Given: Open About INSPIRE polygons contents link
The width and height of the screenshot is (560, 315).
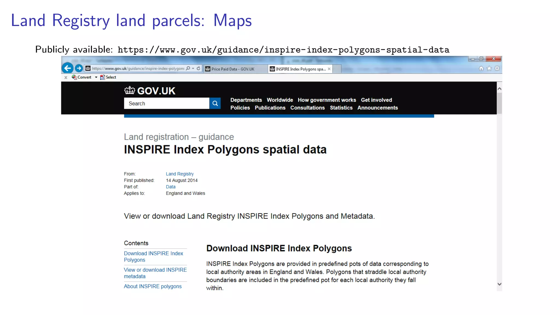Looking at the screenshot, I should (x=153, y=286).
